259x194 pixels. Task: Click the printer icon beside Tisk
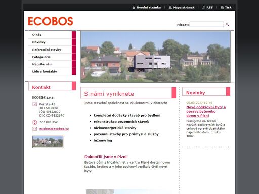[x=222, y=8]
